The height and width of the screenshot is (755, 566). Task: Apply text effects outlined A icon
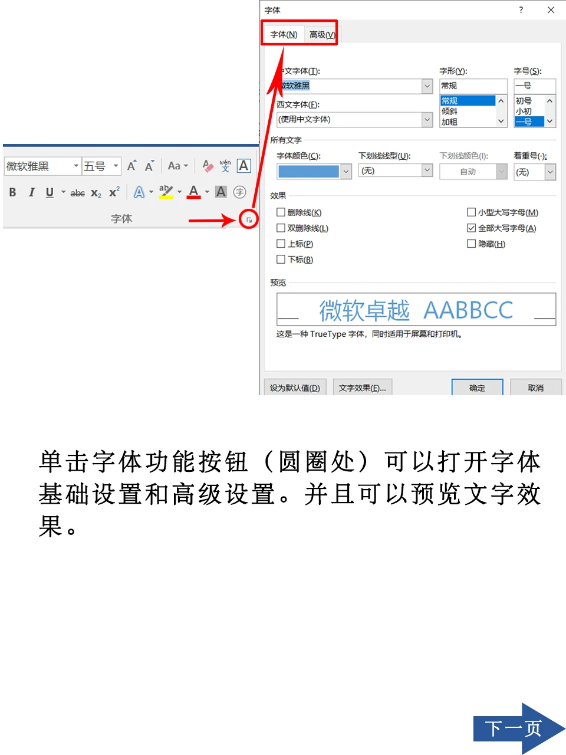click(139, 192)
